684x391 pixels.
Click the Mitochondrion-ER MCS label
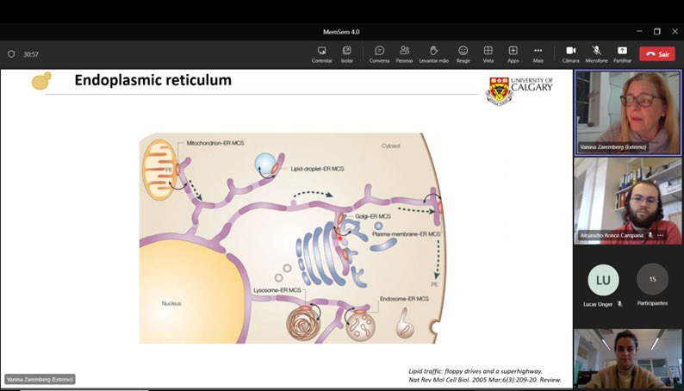click(x=215, y=143)
